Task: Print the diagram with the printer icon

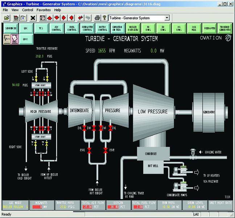Action: [97, 18]
